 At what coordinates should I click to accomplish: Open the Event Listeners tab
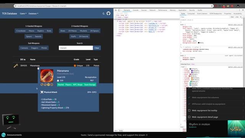[202, 14]
